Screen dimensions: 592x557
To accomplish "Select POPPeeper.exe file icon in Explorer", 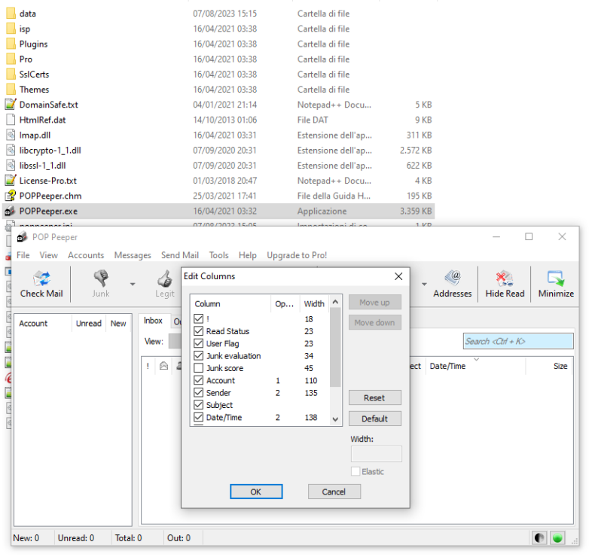I will (x=11, y=211).
